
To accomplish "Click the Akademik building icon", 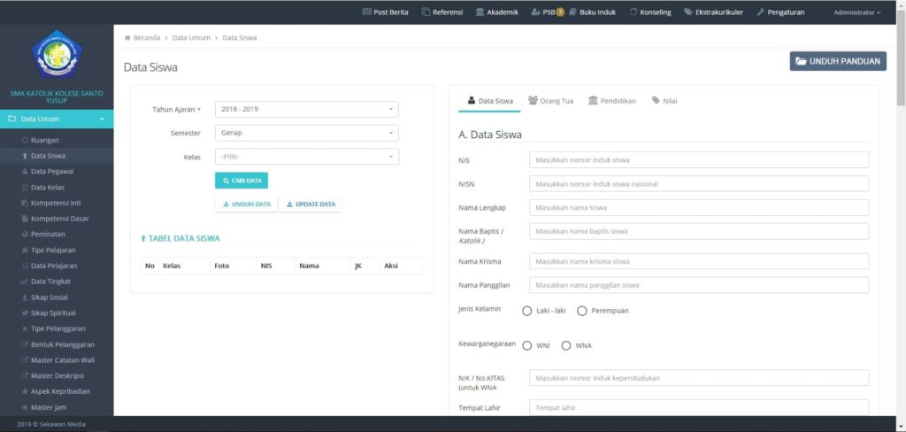I will coord(480,12).
